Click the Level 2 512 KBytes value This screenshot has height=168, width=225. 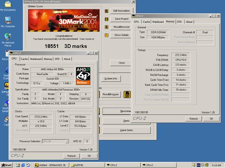80,126
